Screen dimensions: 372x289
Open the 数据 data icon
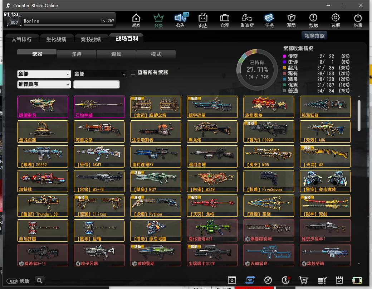[x=313, y=20]
